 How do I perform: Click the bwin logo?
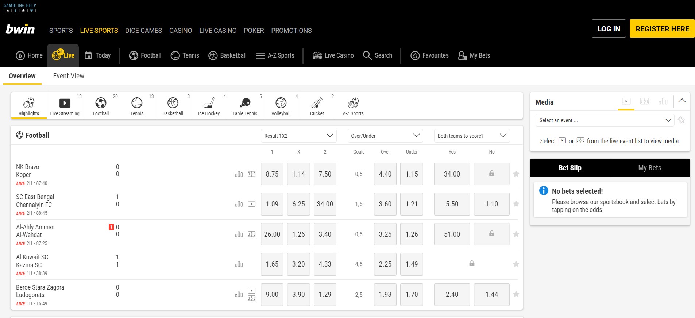tap(20, 29)
